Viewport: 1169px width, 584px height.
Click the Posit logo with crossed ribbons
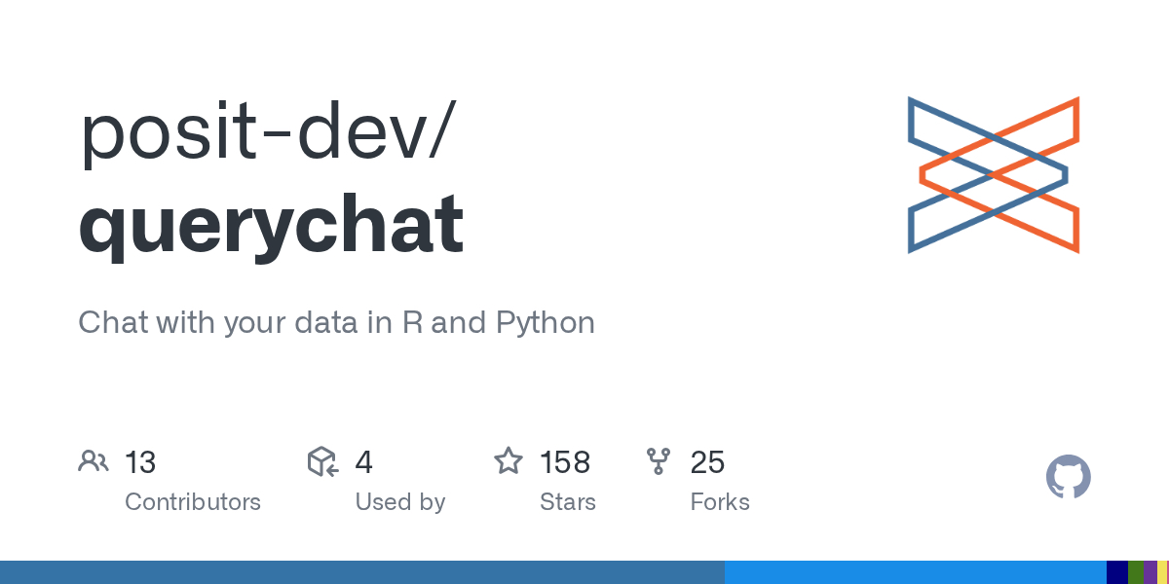[x=993, y=175]
